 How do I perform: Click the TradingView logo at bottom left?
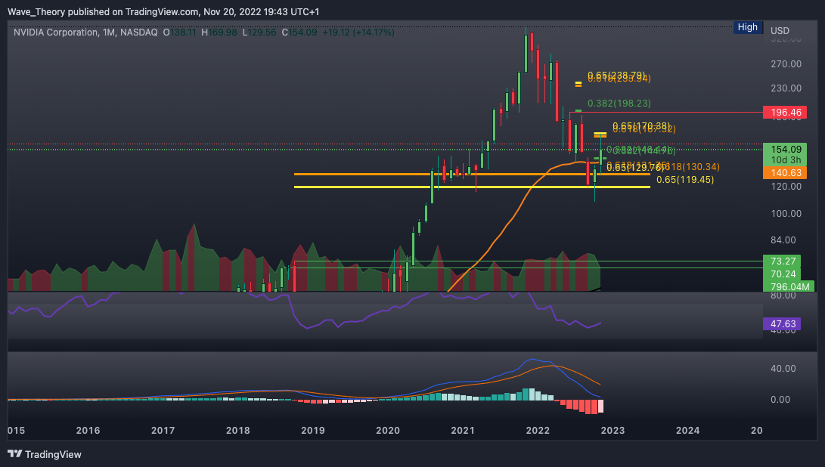coord(45,454)
